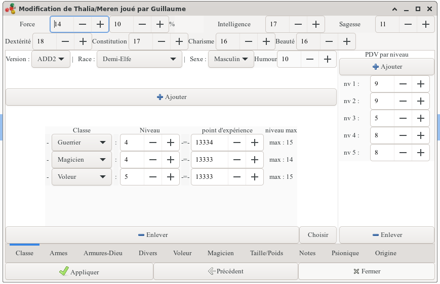Click the roll-up arrow in the title bar
The image size is (440, 284).
pos(394,9)
